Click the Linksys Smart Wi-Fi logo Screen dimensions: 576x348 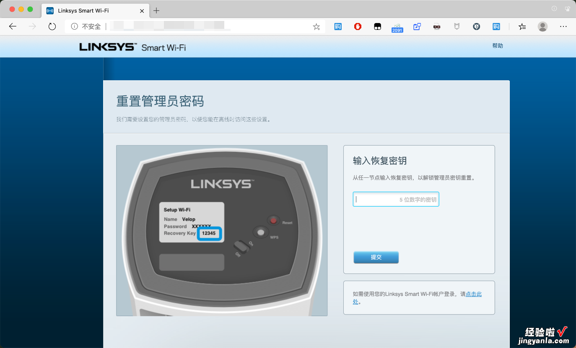(132, 47)
